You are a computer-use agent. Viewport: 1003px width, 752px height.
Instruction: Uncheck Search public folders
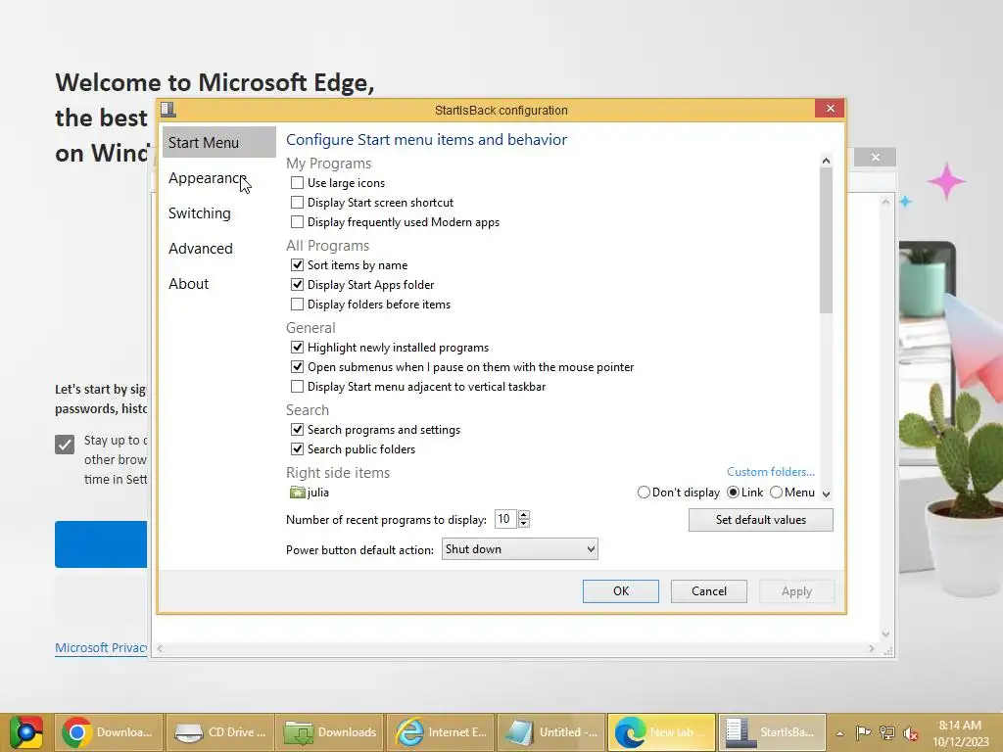pyautogui.click(x=297, y=448)
